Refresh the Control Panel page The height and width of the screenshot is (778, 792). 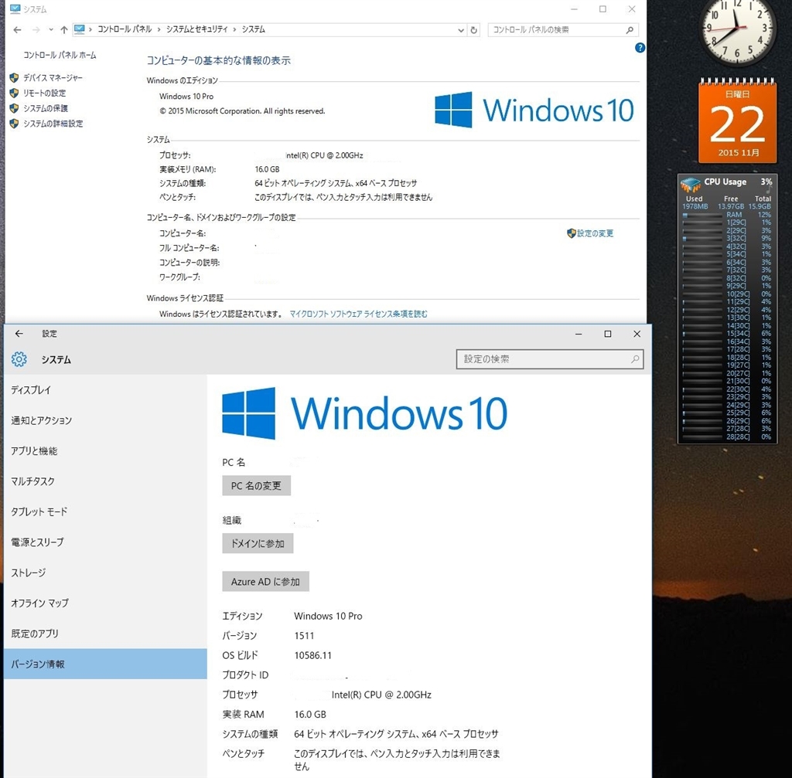pyautogui.click(x=474, y=30)
